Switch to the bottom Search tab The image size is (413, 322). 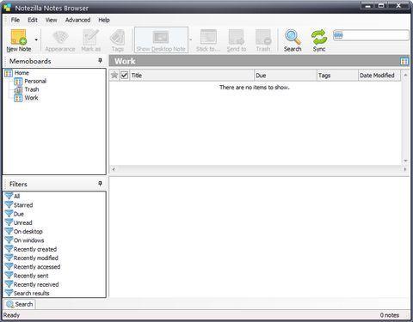coord(20,304)
